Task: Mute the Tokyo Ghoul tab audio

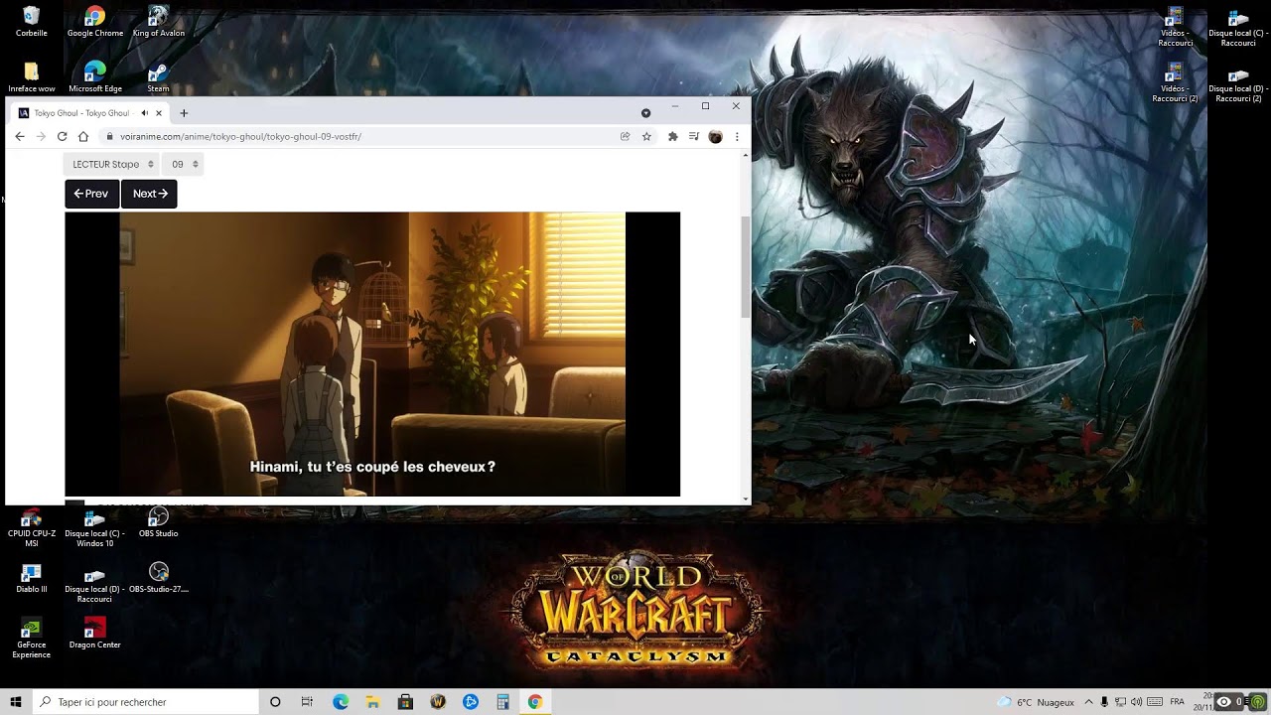Action: (x=144, y=112)
